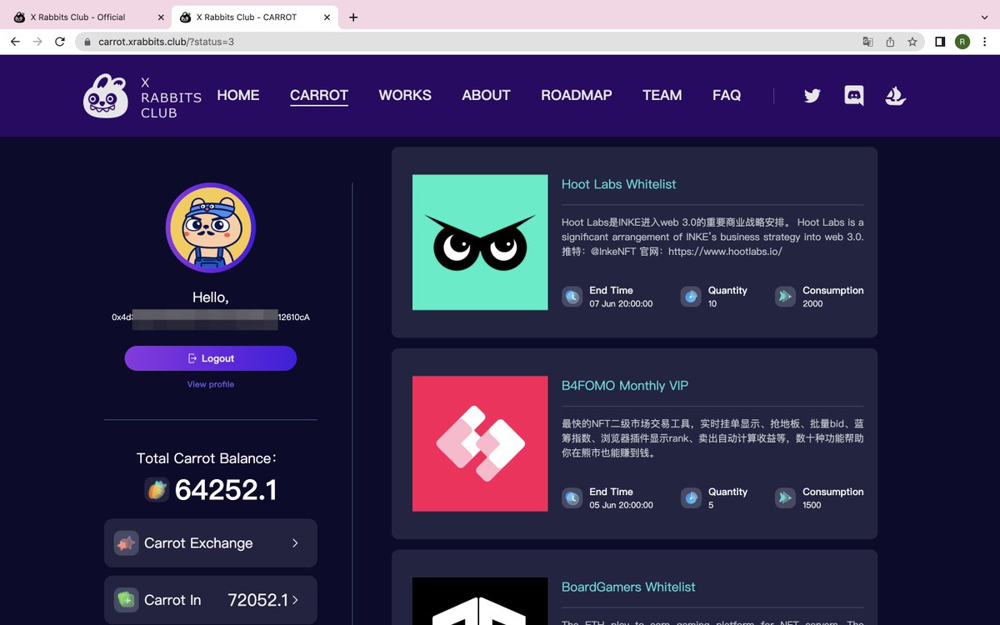Click the Hoot Labs owl thumbnail
Image resolution: width=1000 pixels, height=625 pixels.
point(480,242)
